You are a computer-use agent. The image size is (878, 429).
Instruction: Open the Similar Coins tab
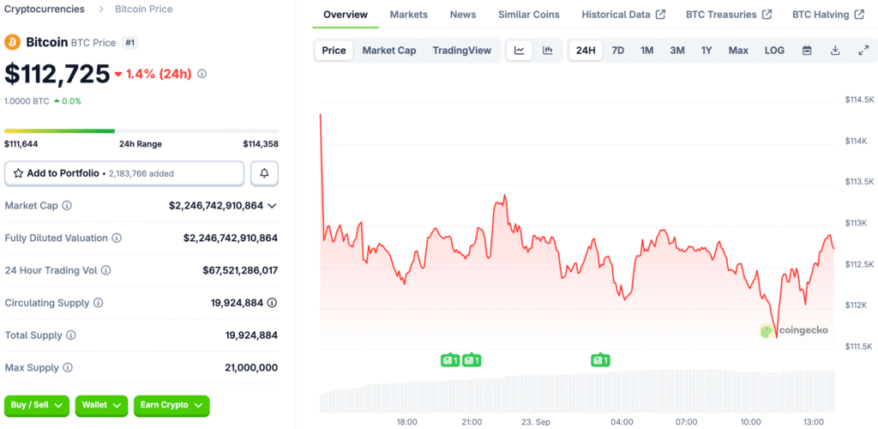point(528,15)
